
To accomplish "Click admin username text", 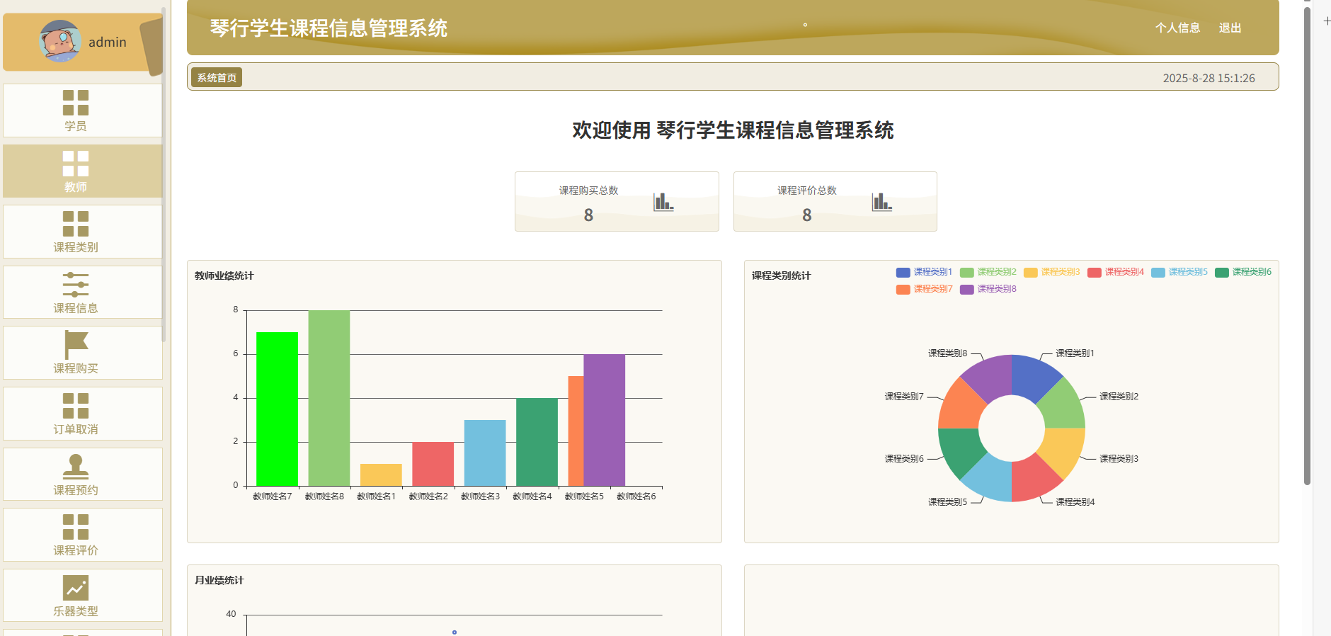I will (x=108, y=42).
